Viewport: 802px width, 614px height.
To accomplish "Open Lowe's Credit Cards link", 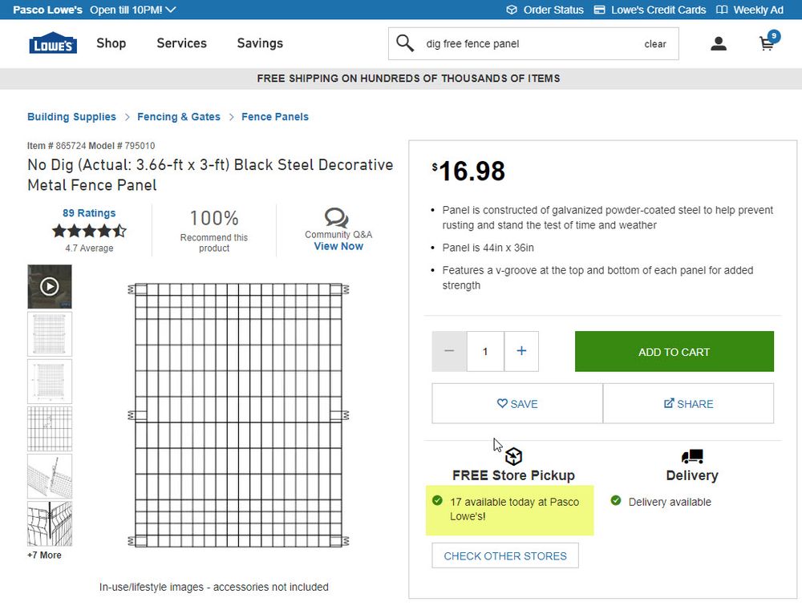I will coord(650,10).
